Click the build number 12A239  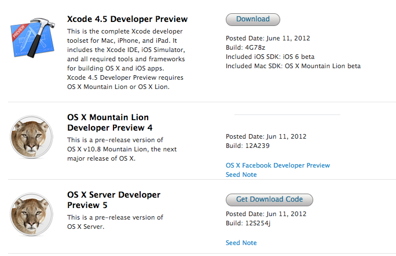pos(258,146)
